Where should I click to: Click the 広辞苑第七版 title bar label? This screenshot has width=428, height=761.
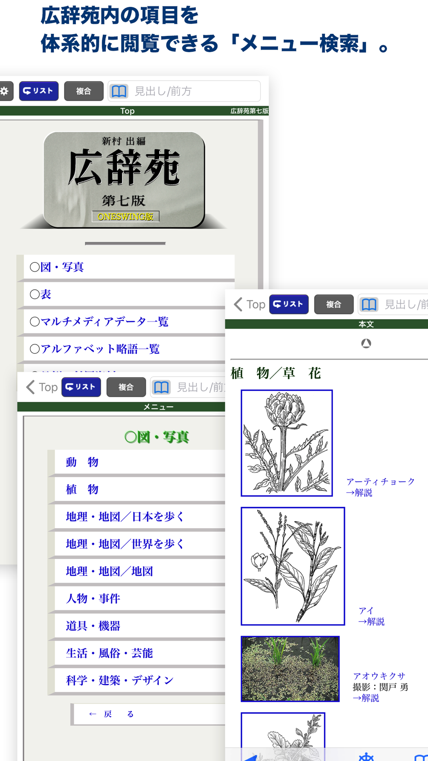(250, 111)
